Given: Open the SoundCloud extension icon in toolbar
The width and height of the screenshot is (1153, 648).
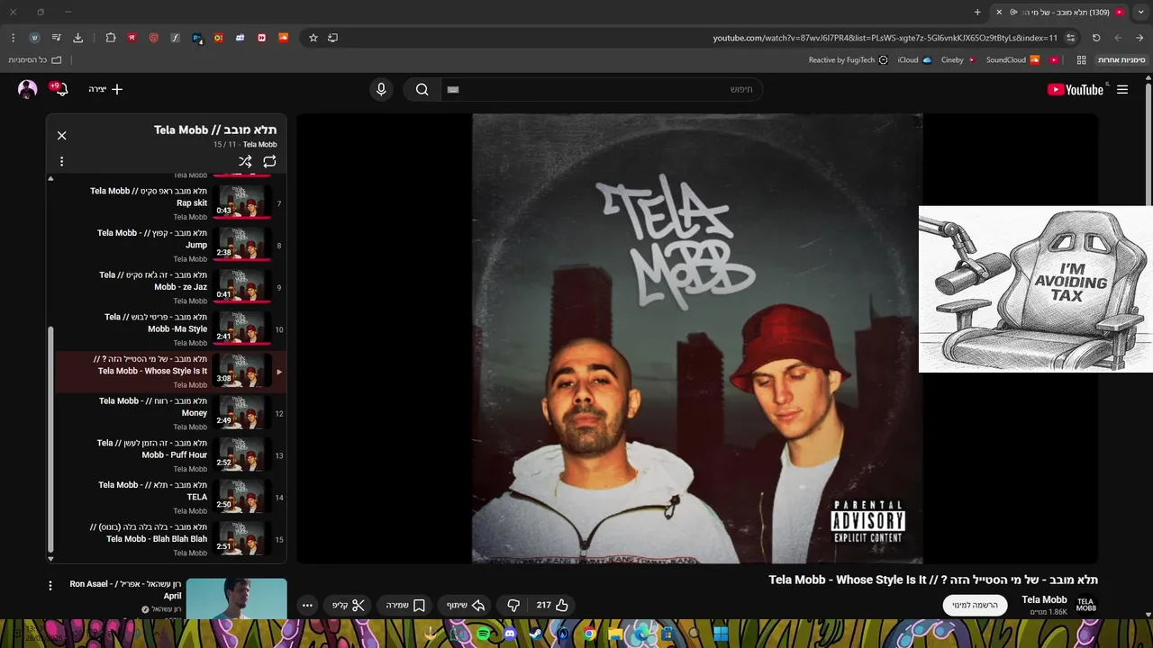Looking at the screenshot, I should [x=284, y=38].
